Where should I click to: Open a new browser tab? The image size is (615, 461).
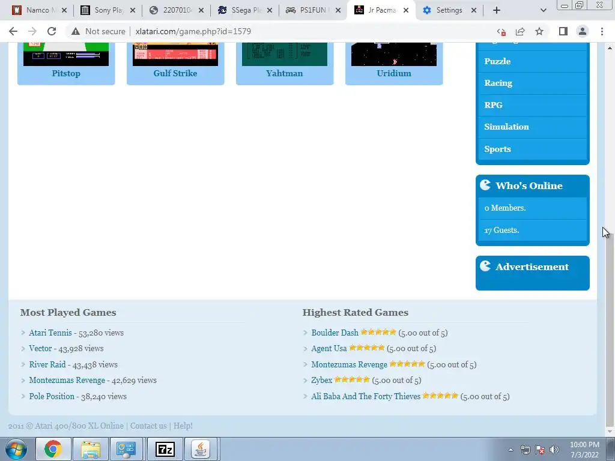tap(497, 10)
